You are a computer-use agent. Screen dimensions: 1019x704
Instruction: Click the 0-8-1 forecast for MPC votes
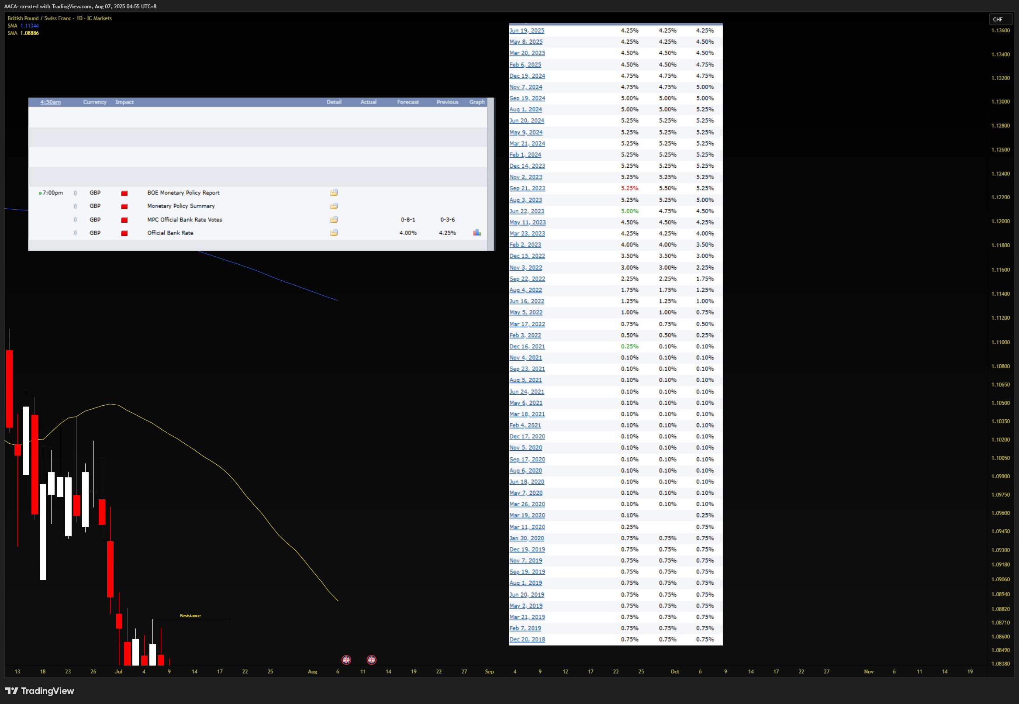[x=408, y=220]
